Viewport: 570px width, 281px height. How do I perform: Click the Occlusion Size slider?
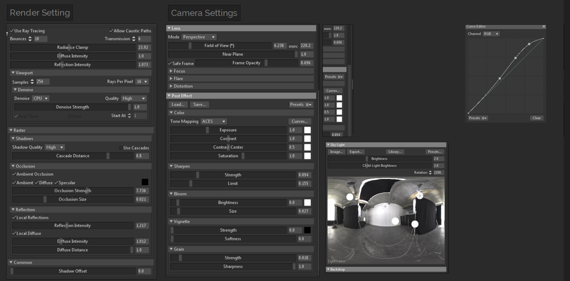(73, 199)
